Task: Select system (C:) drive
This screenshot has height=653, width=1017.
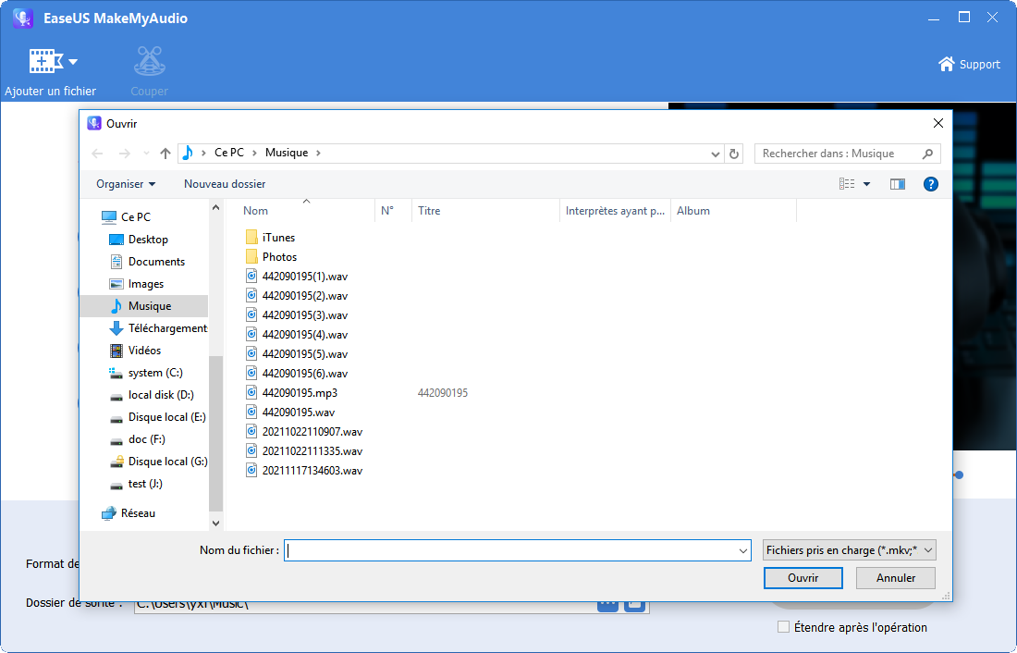Action: (x=146, y=373)
